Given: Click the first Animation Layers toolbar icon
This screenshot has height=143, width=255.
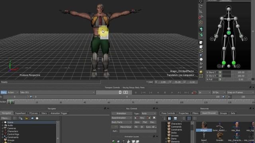Looking at the screenshot, I should pyautogui.click(x=114, y=141).
